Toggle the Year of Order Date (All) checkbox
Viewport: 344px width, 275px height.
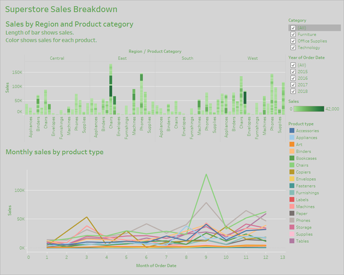pos(293,65)
